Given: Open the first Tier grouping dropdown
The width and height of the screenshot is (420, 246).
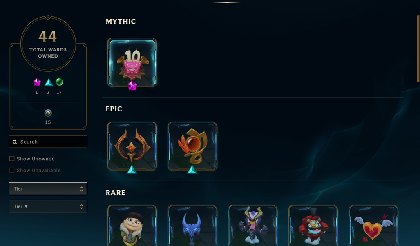Looking at the screenshot, I should 48,189.
